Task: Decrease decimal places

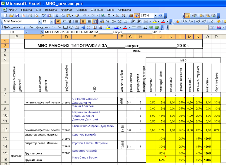Action: click(125, 21)
